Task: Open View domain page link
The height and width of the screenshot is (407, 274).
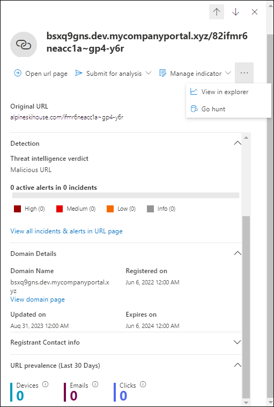Action: [x=38, y=299]
